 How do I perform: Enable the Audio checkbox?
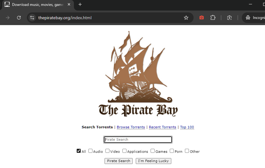90,151
